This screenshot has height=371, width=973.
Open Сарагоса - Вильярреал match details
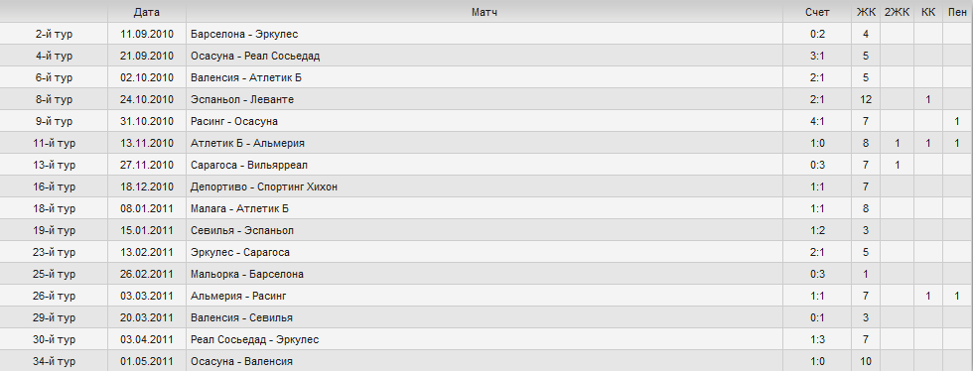click(x=249, y=165)
